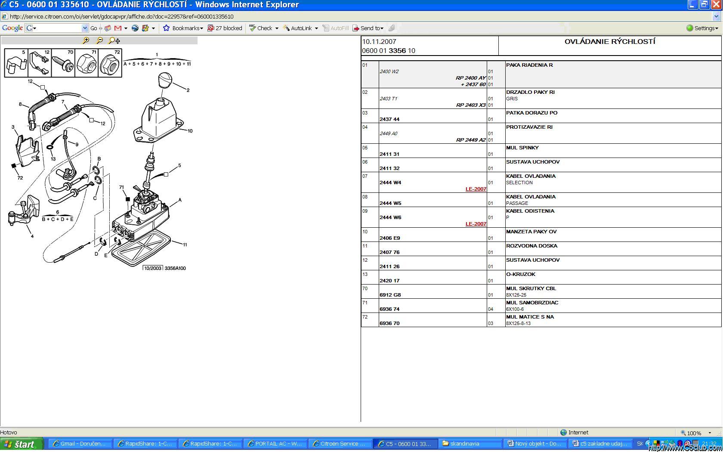723x452 pixels.
Task: Expand the address bar URL dropdown
Action: pyautogui.click(x=717, y=16)
